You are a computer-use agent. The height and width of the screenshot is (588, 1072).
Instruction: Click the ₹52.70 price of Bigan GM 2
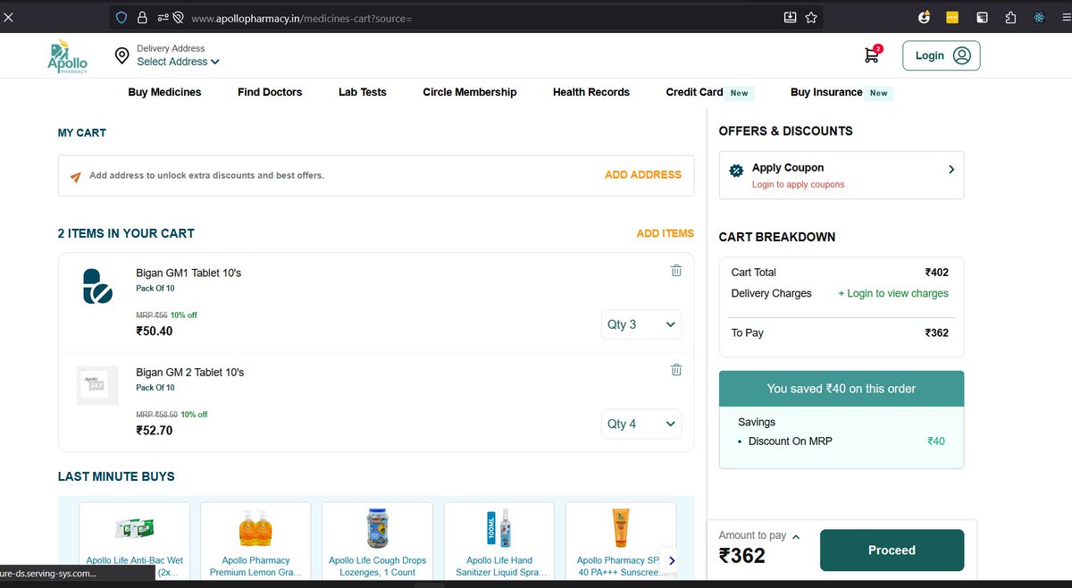tap(155, 430)
